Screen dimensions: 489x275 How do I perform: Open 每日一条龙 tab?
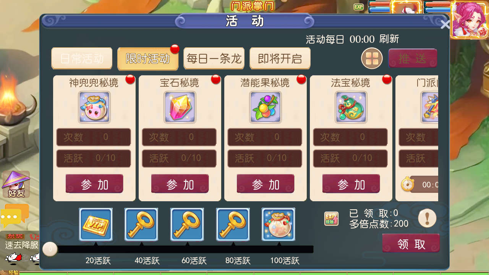point(214,58)
